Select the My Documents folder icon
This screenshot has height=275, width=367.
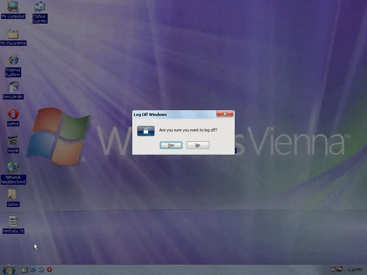[13, 37]
